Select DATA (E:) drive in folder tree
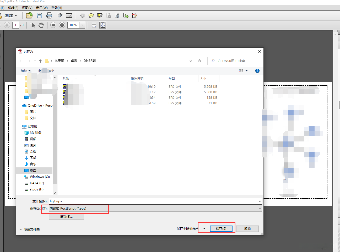340x252 pixels. [34, 183]
